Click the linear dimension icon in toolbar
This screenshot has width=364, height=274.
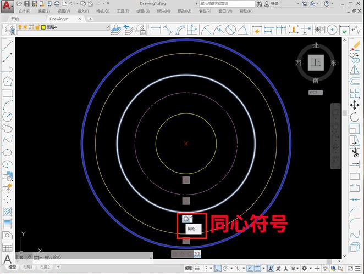[x=156, y=29]
